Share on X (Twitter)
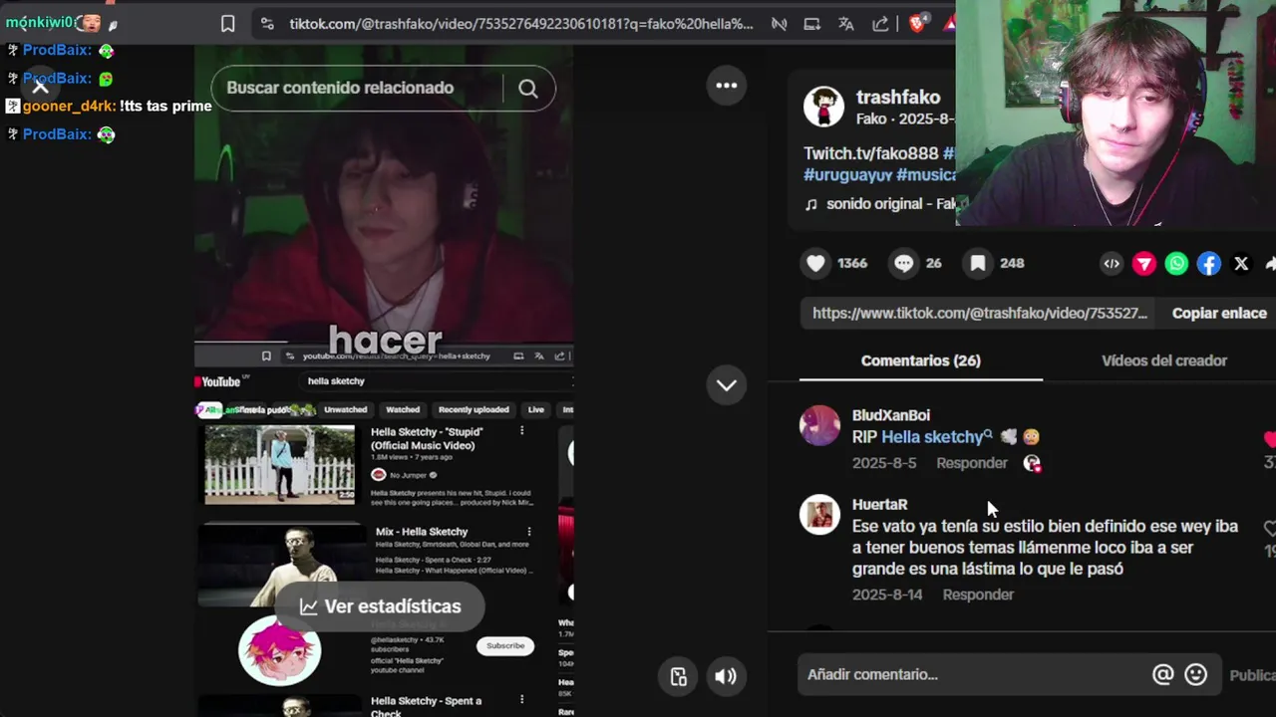The image size is (1276, 717). point(1241,264)
